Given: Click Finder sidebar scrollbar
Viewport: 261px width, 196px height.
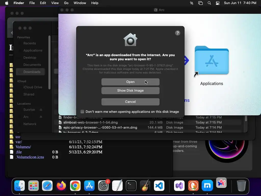Looking at the screenshot, I should (x=49, y=62).
